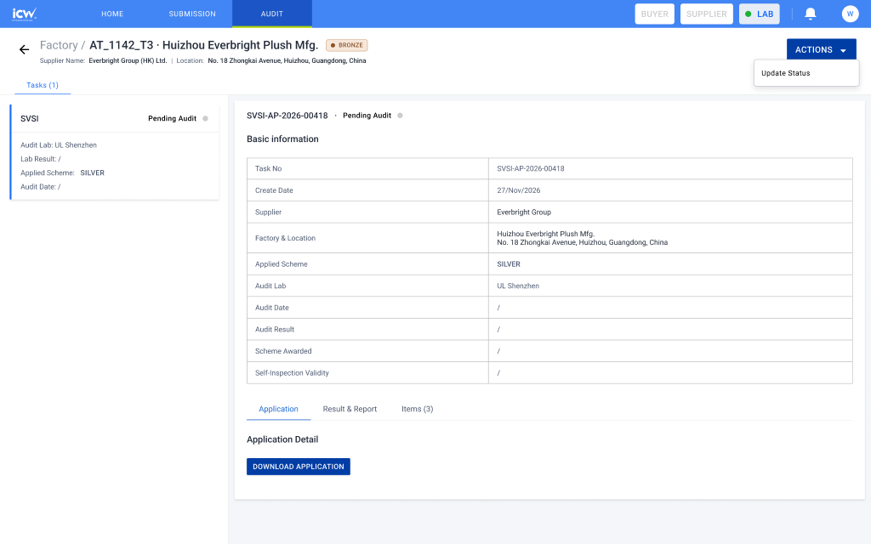Go back using the left arrow icon
The image size is (871, 544).
pyautogui.click(x=24, y=50)
